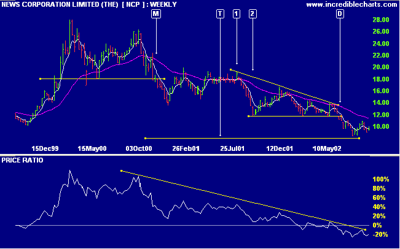The height and width of the screenshot is (249, 400).
Task: Click the 25Jul01 date label
Action: click(232, 148)
